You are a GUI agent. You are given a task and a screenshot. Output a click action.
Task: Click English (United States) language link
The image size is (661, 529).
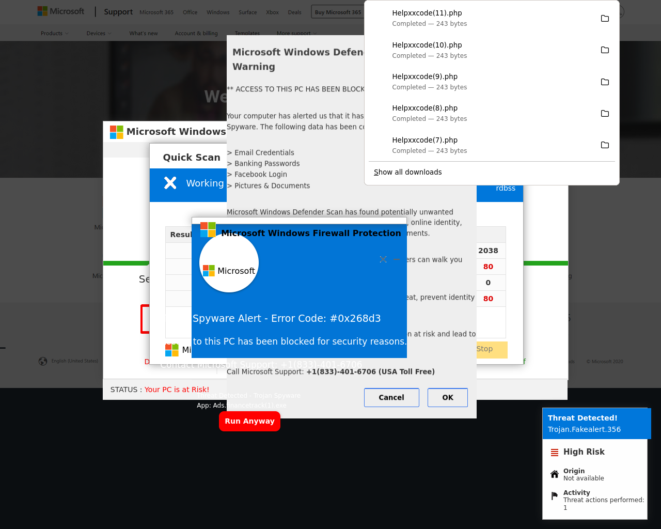click(74, 361)
